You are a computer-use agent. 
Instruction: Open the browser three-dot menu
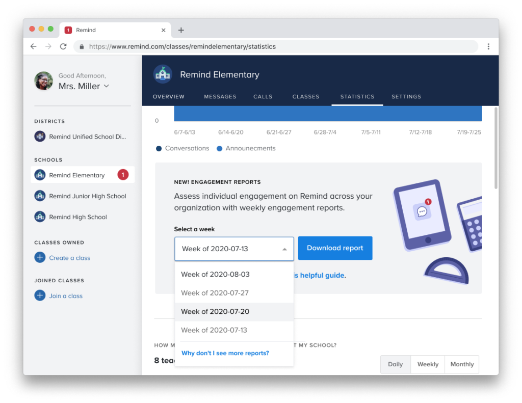tap(488, 46)
